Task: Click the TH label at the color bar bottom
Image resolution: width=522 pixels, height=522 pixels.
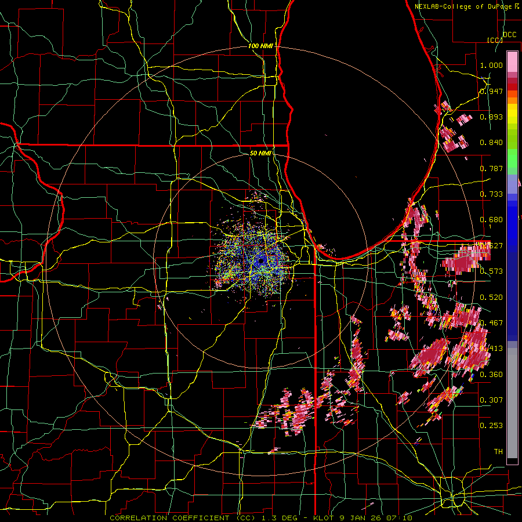Action: tap(498, 452)
